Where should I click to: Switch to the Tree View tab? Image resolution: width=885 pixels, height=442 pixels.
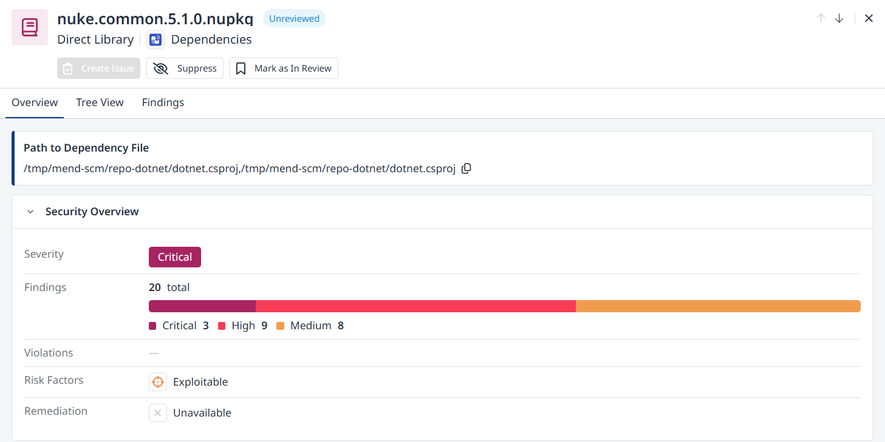(x=100, y=102)
